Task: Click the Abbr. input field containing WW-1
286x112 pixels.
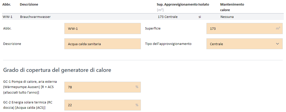Action: (102, 29)
